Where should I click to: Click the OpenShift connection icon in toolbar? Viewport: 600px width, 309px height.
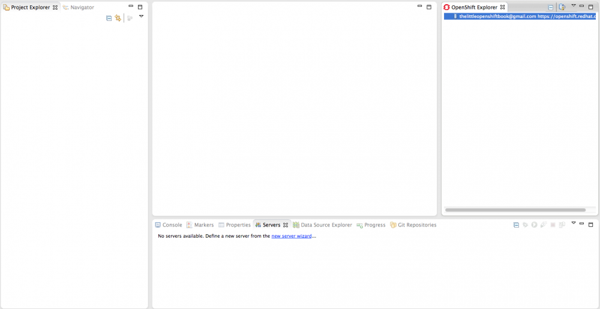pos(562,7)
